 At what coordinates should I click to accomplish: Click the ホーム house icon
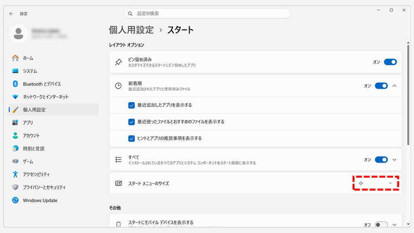pyautogui.click(x=15, y=58)
